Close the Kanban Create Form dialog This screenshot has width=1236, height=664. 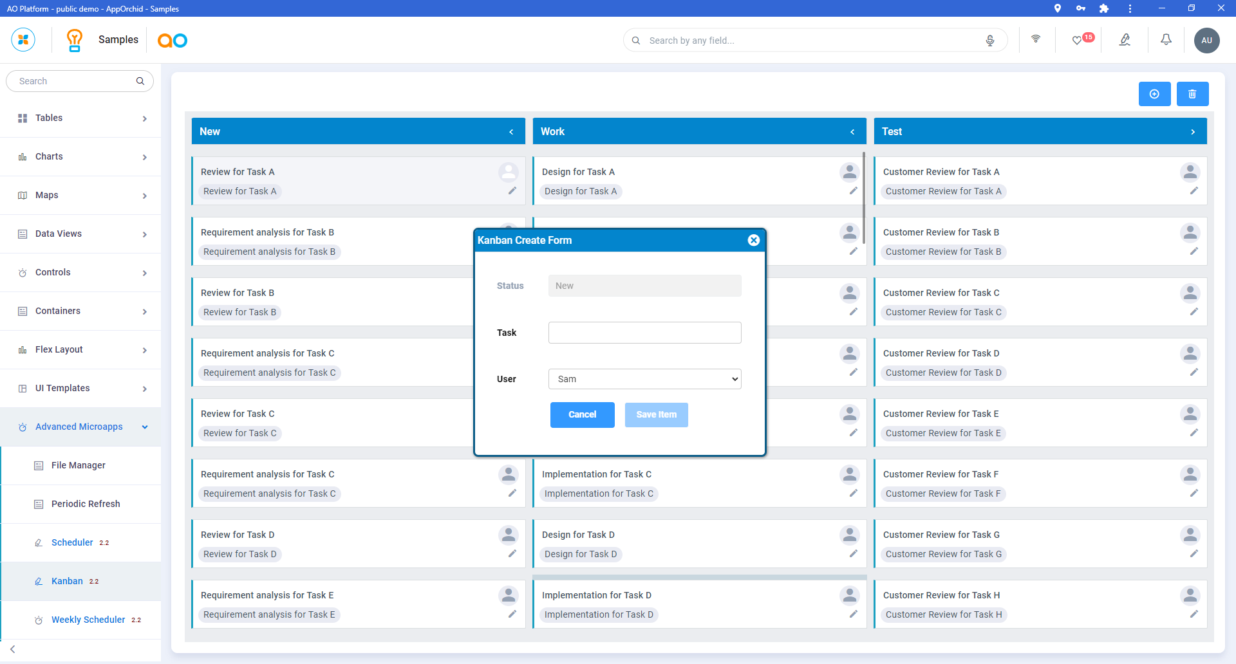coord(753,240)
